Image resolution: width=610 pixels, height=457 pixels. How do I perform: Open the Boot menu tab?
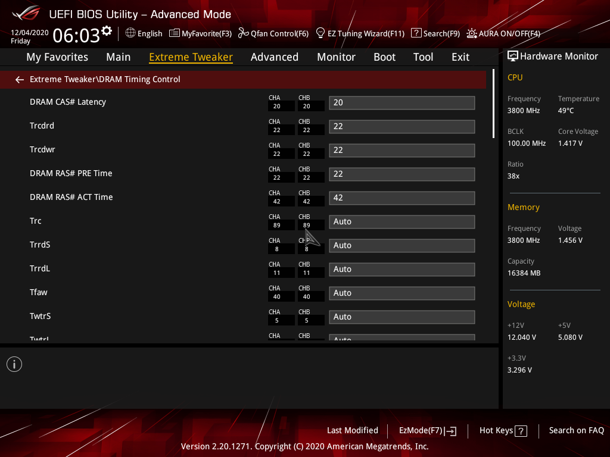point(384,57)
